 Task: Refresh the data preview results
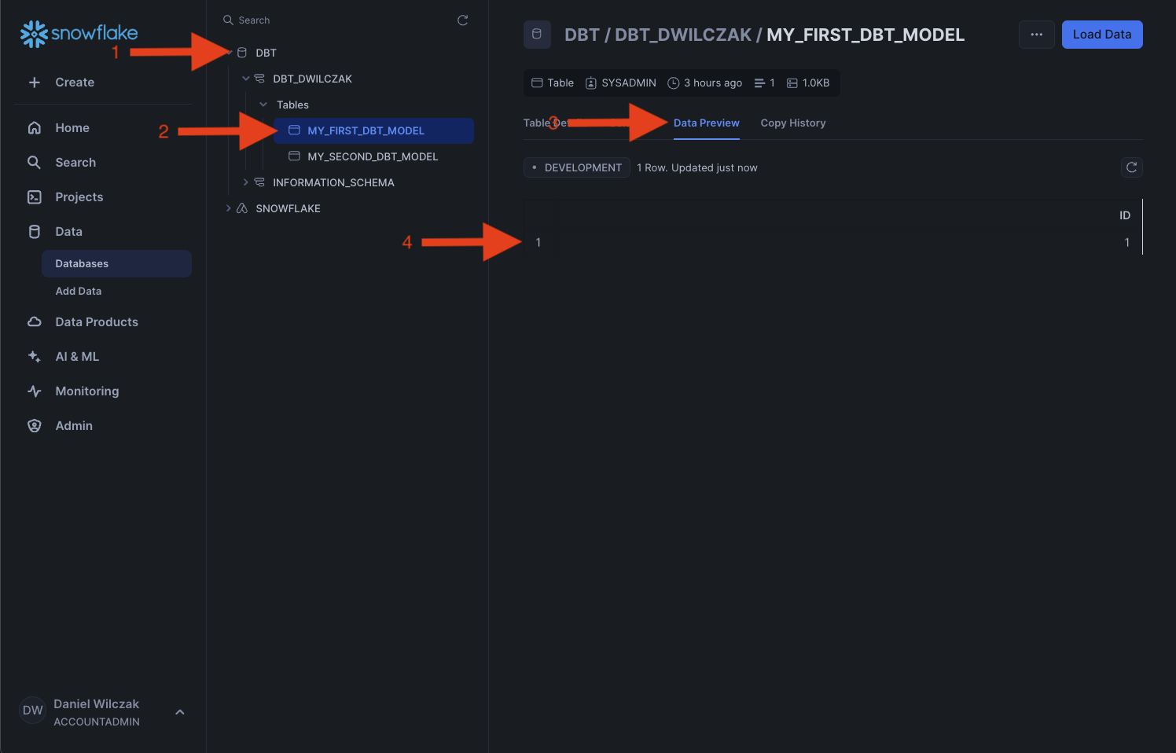point(1132,167)
